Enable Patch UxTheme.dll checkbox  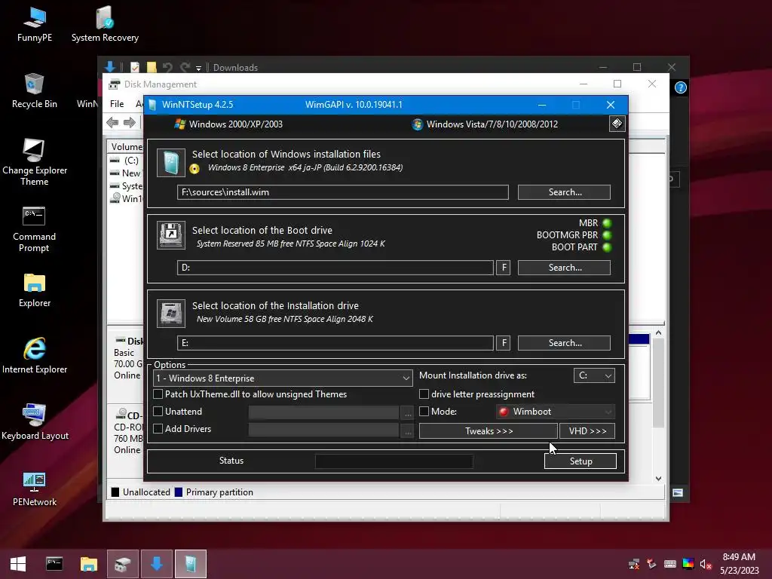pyautogui.click(x=158, y=394)
